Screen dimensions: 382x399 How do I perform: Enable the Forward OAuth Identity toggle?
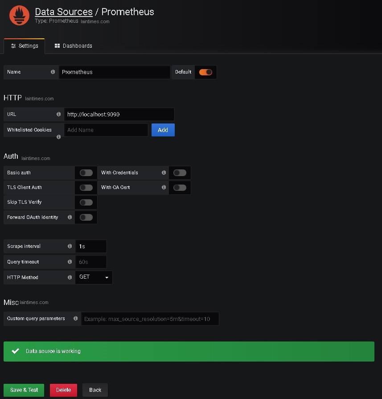[86, 217]
